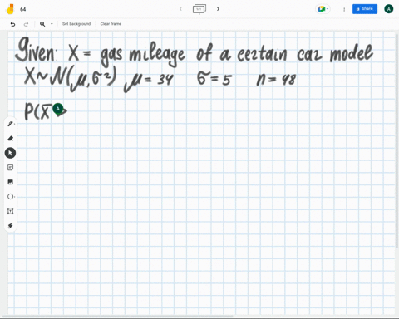399x319 pixels.
Task: Open the Google Meet call menu
Action: [x=323, y=9]
